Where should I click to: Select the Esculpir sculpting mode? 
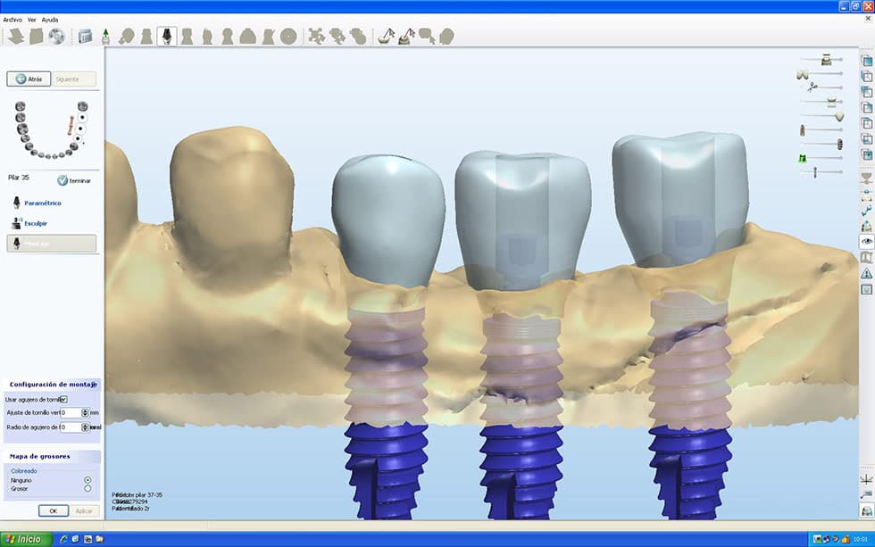point(36,224)
